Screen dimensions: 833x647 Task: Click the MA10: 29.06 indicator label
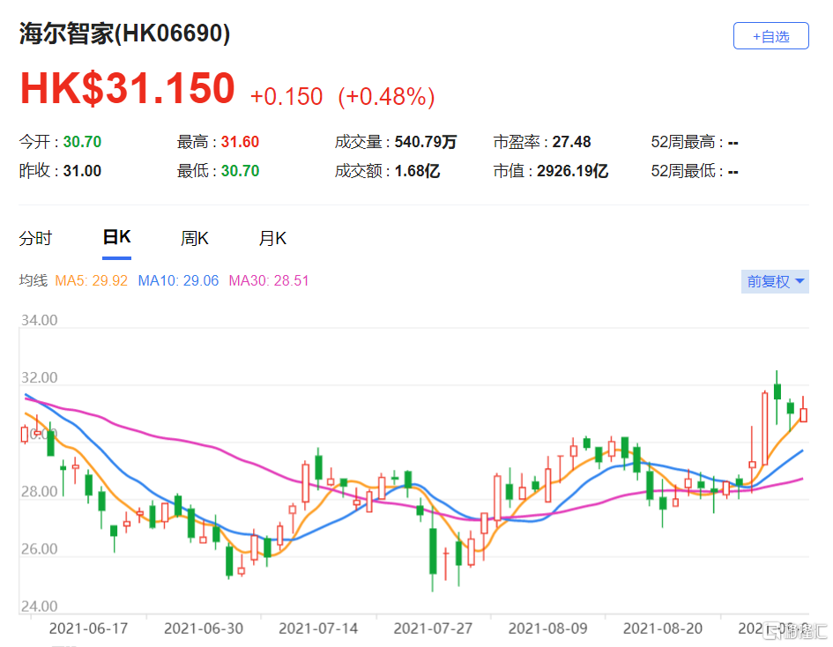click(178, 280)
